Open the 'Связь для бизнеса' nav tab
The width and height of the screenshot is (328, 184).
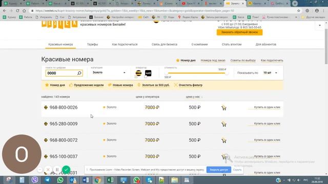click(165, 44)
